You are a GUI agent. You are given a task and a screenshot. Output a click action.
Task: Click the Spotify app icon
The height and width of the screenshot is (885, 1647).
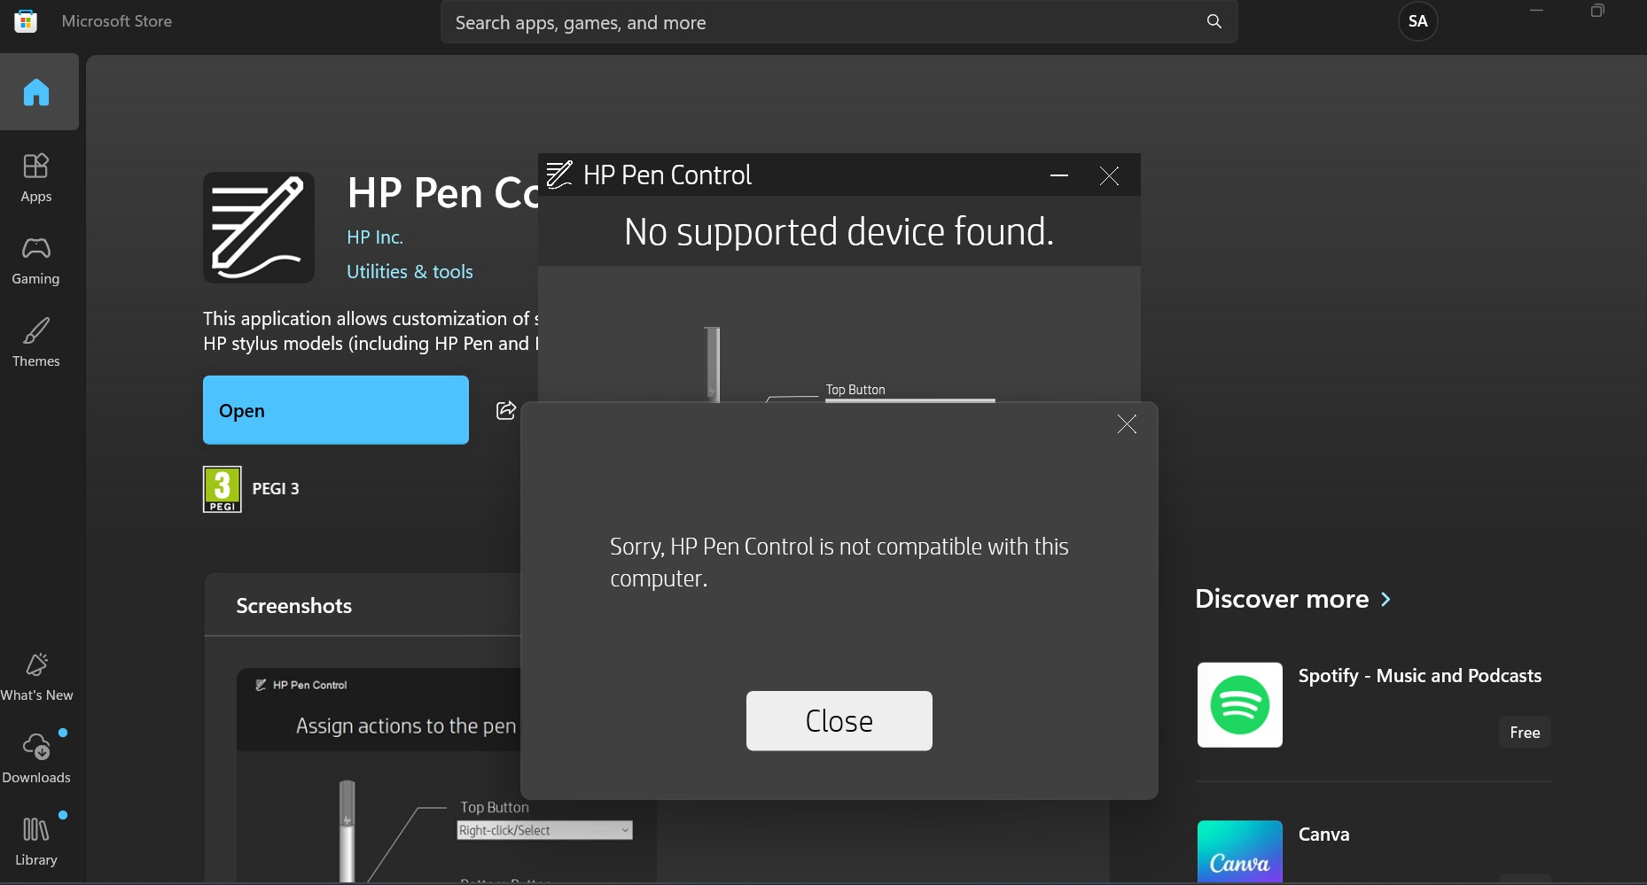point(1239,704)
